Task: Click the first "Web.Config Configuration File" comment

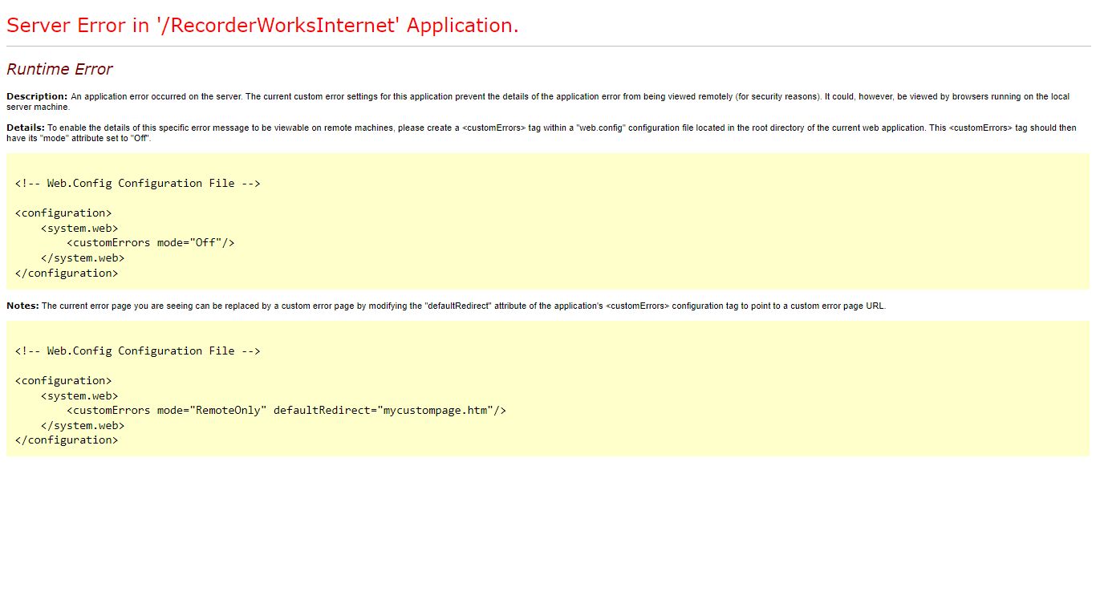Action: pyautogui.click(x=138, y=183)
